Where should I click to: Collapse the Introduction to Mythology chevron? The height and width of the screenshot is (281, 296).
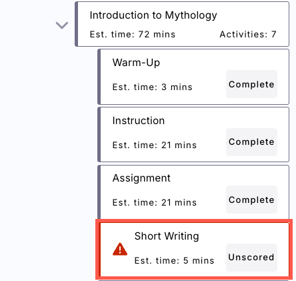point(62,25)
